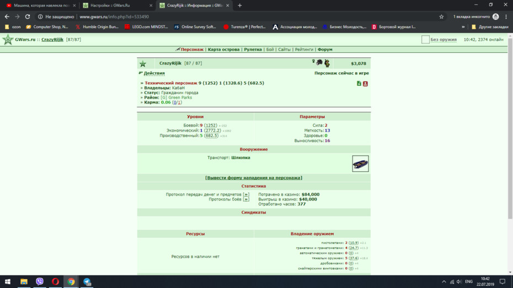Open Windows Start menu
The width and height of the screenshot is (513, 288).
click(x=8, y=281)
